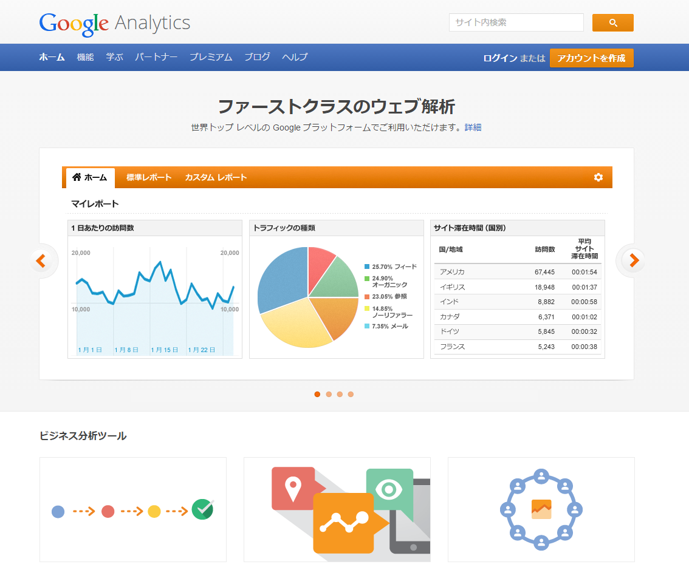Image resolution: width=689 pixels, height=567 pixels.
Task: Select the second carousel dot
Action: click(329, 394)
